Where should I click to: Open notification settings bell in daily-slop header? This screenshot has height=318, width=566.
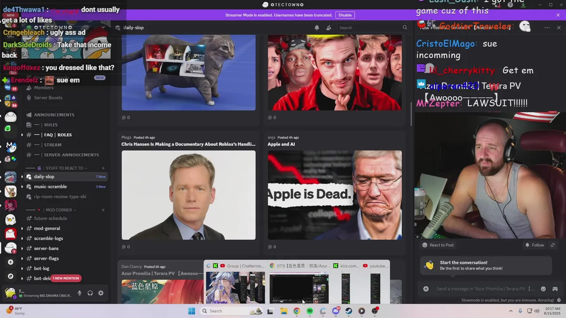point(317,27)
